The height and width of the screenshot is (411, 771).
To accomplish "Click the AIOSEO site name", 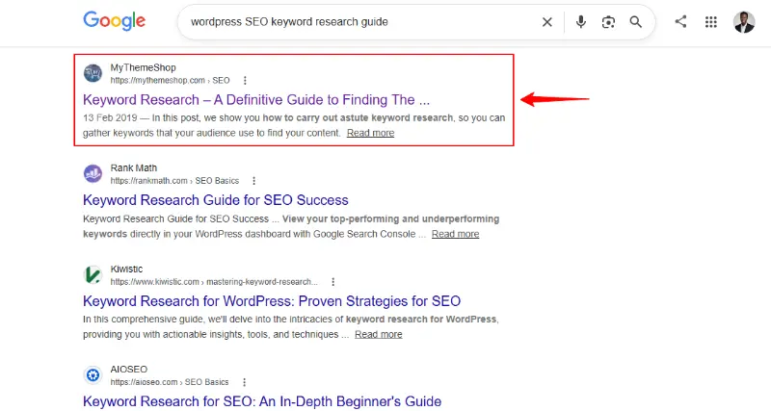I will click(129, 370).
